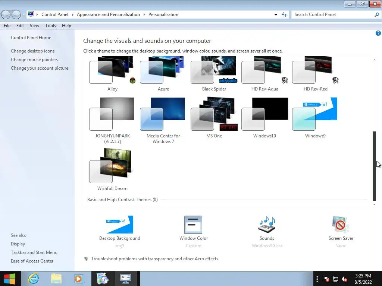Open Window Color settings icon

pyautogui.click(x=193, y=225)
